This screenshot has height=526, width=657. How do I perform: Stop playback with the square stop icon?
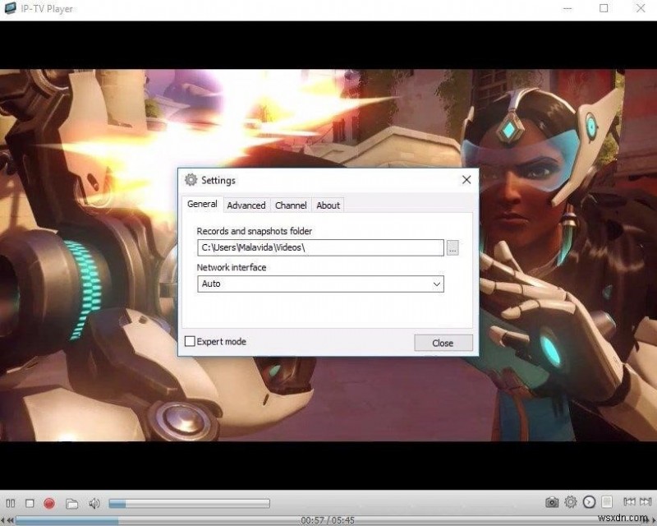tap(30, 502)
